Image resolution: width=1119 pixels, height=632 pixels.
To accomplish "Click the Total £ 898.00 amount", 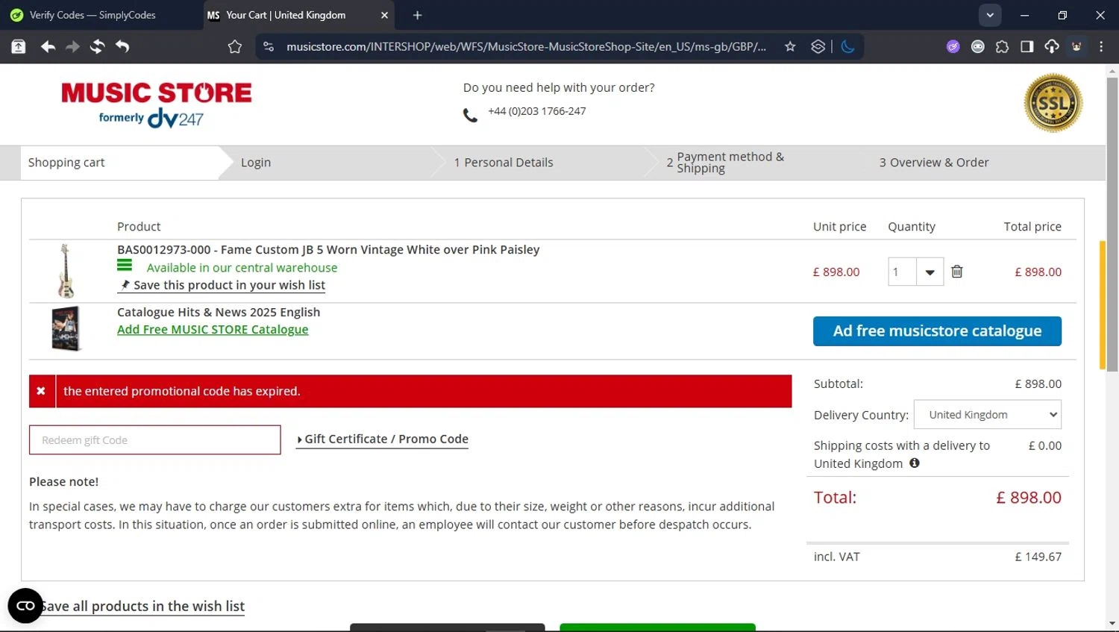I will click(1029, 498).
